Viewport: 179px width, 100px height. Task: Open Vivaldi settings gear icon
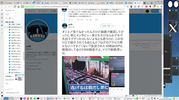pos(2,92)
